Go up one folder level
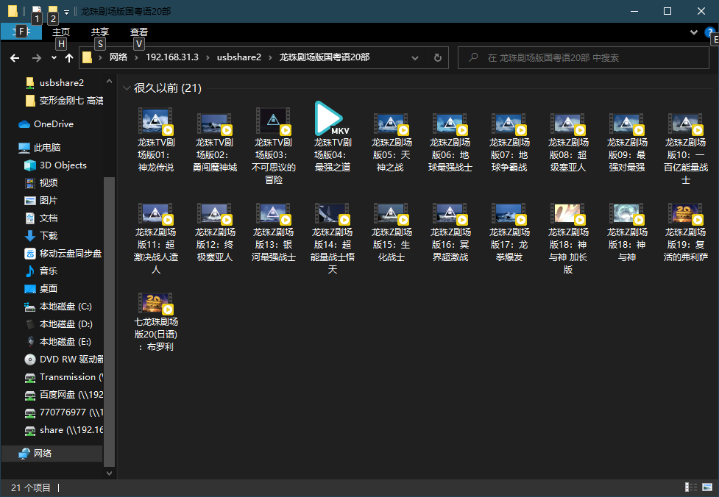Image resolution: width=719 pixels, height=497 pixels. tap(69, 58)
